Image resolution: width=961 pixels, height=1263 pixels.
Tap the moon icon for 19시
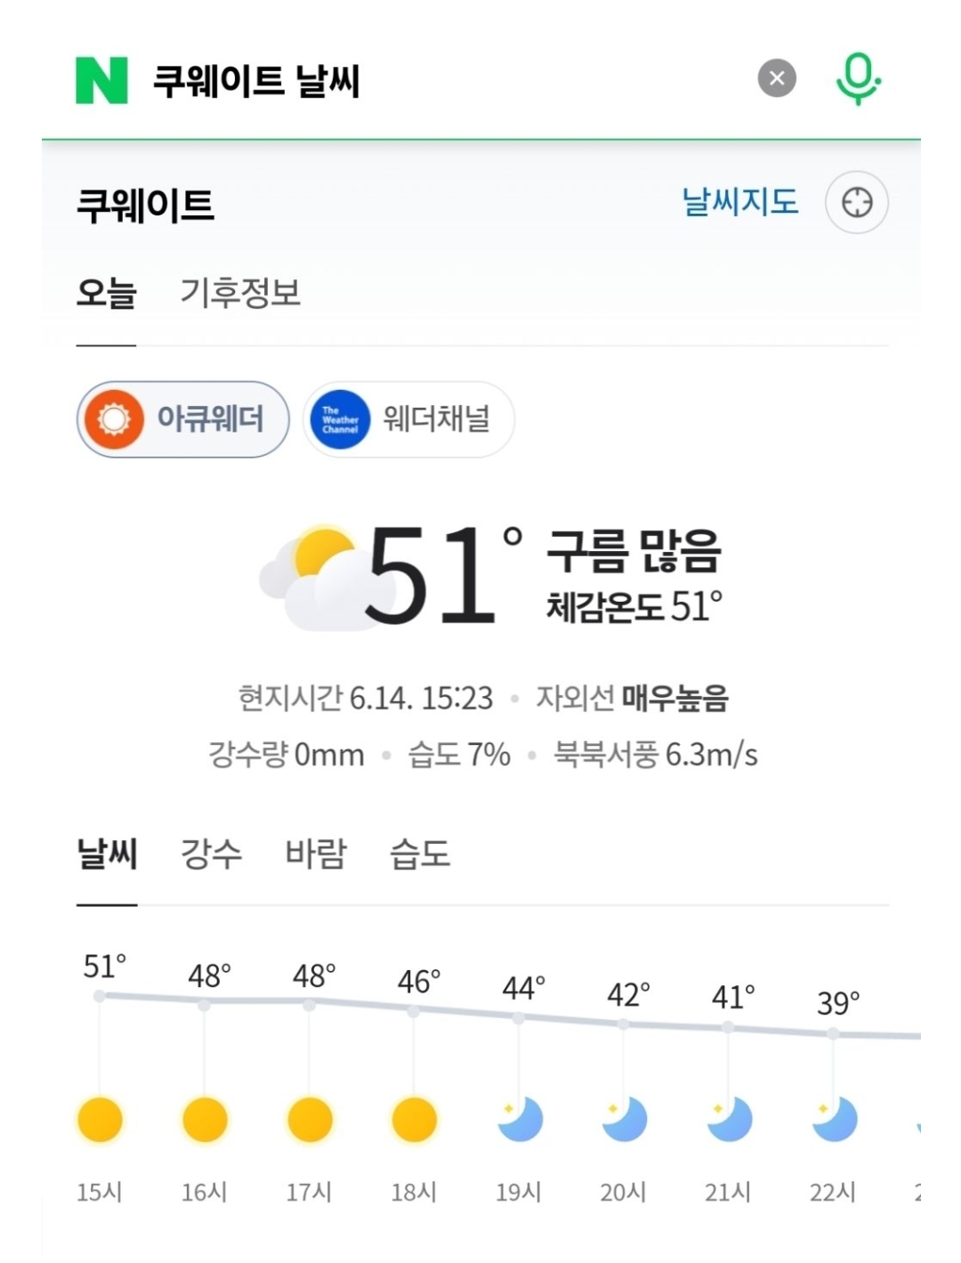click(x=520, y=1120)
